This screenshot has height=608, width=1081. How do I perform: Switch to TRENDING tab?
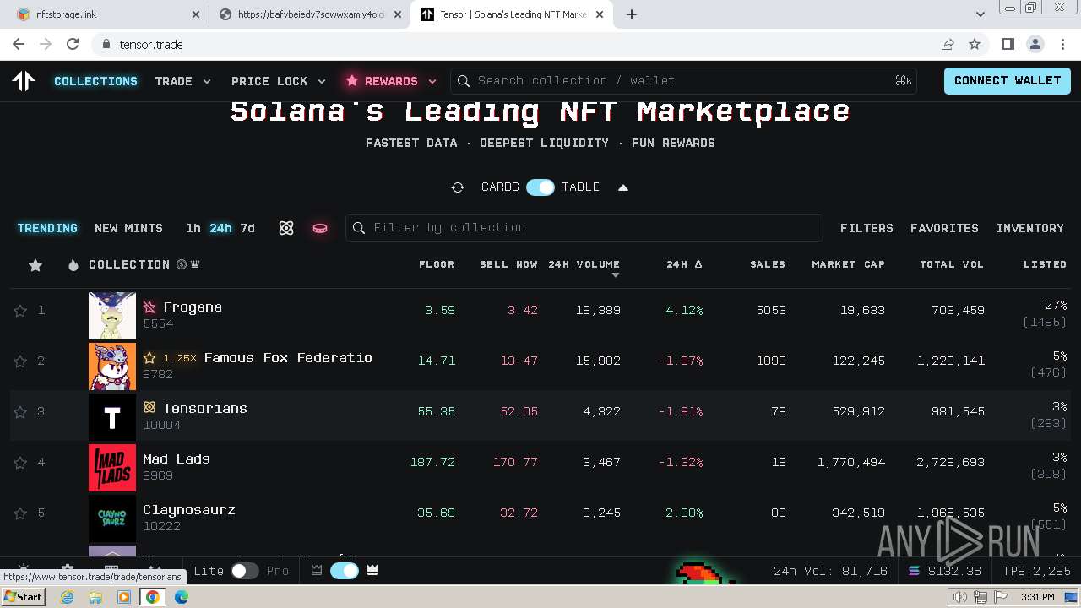[47, 228]
